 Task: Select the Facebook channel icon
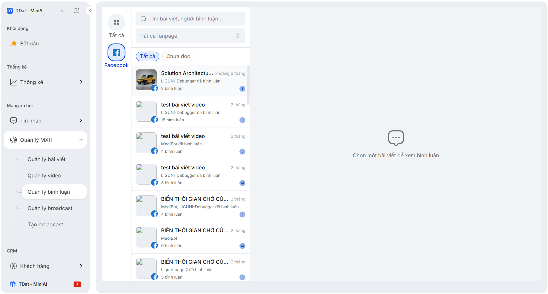coord(116,53)
